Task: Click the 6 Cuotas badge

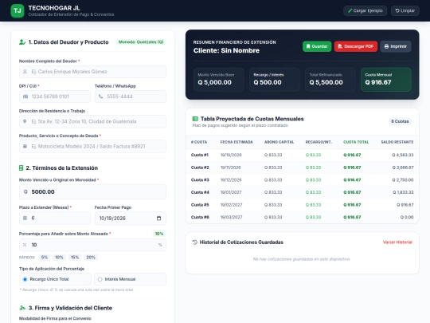Action: coord(400,121)
